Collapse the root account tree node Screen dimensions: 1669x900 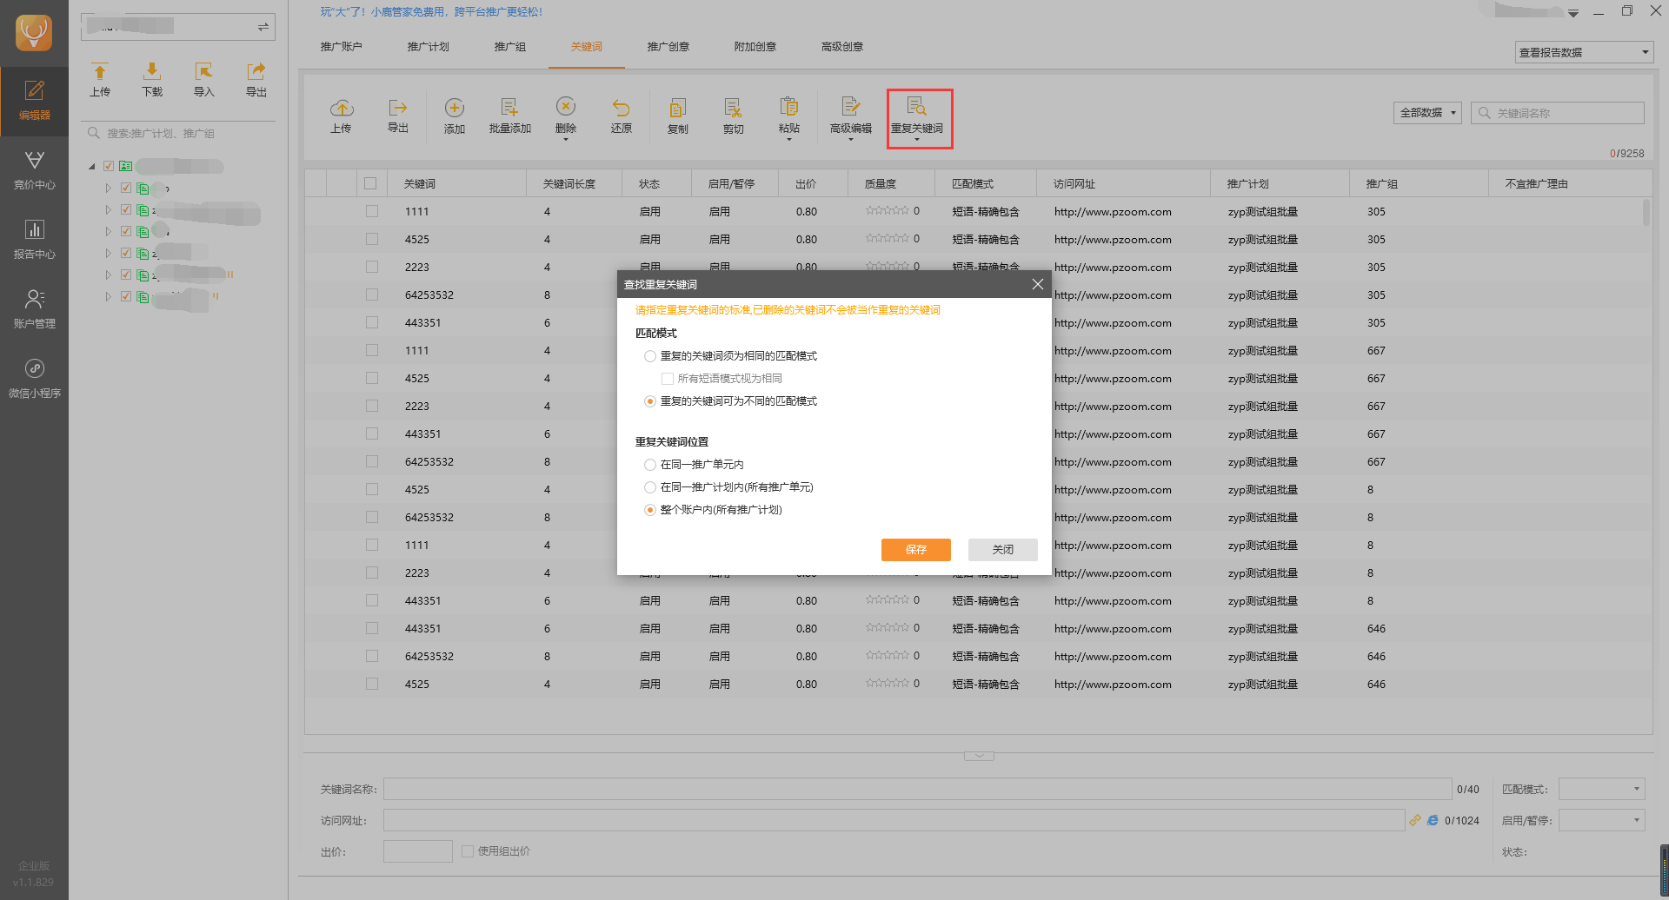(x=92, y=166)
